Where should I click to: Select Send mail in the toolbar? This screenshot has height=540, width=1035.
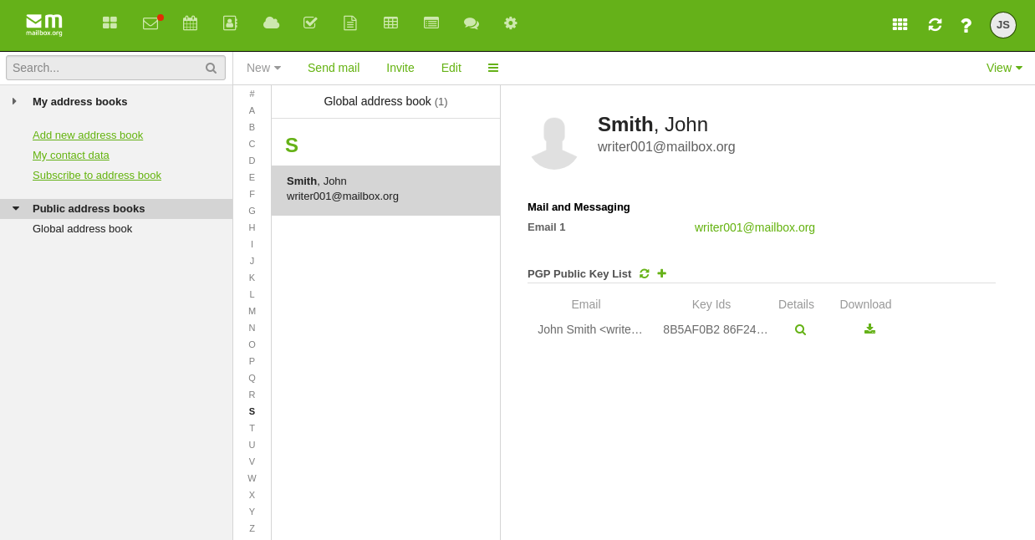(334, 68)
